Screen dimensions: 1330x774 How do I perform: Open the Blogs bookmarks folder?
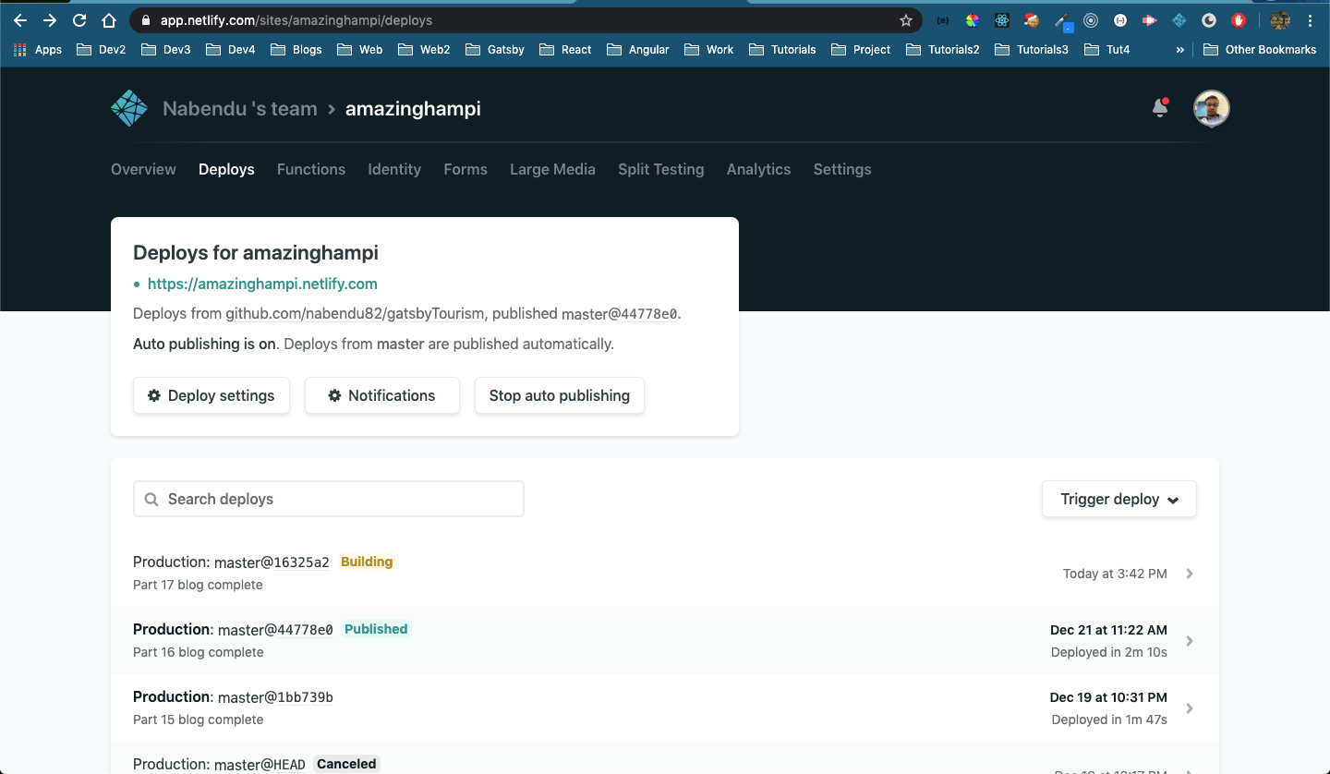coord(296,50)
